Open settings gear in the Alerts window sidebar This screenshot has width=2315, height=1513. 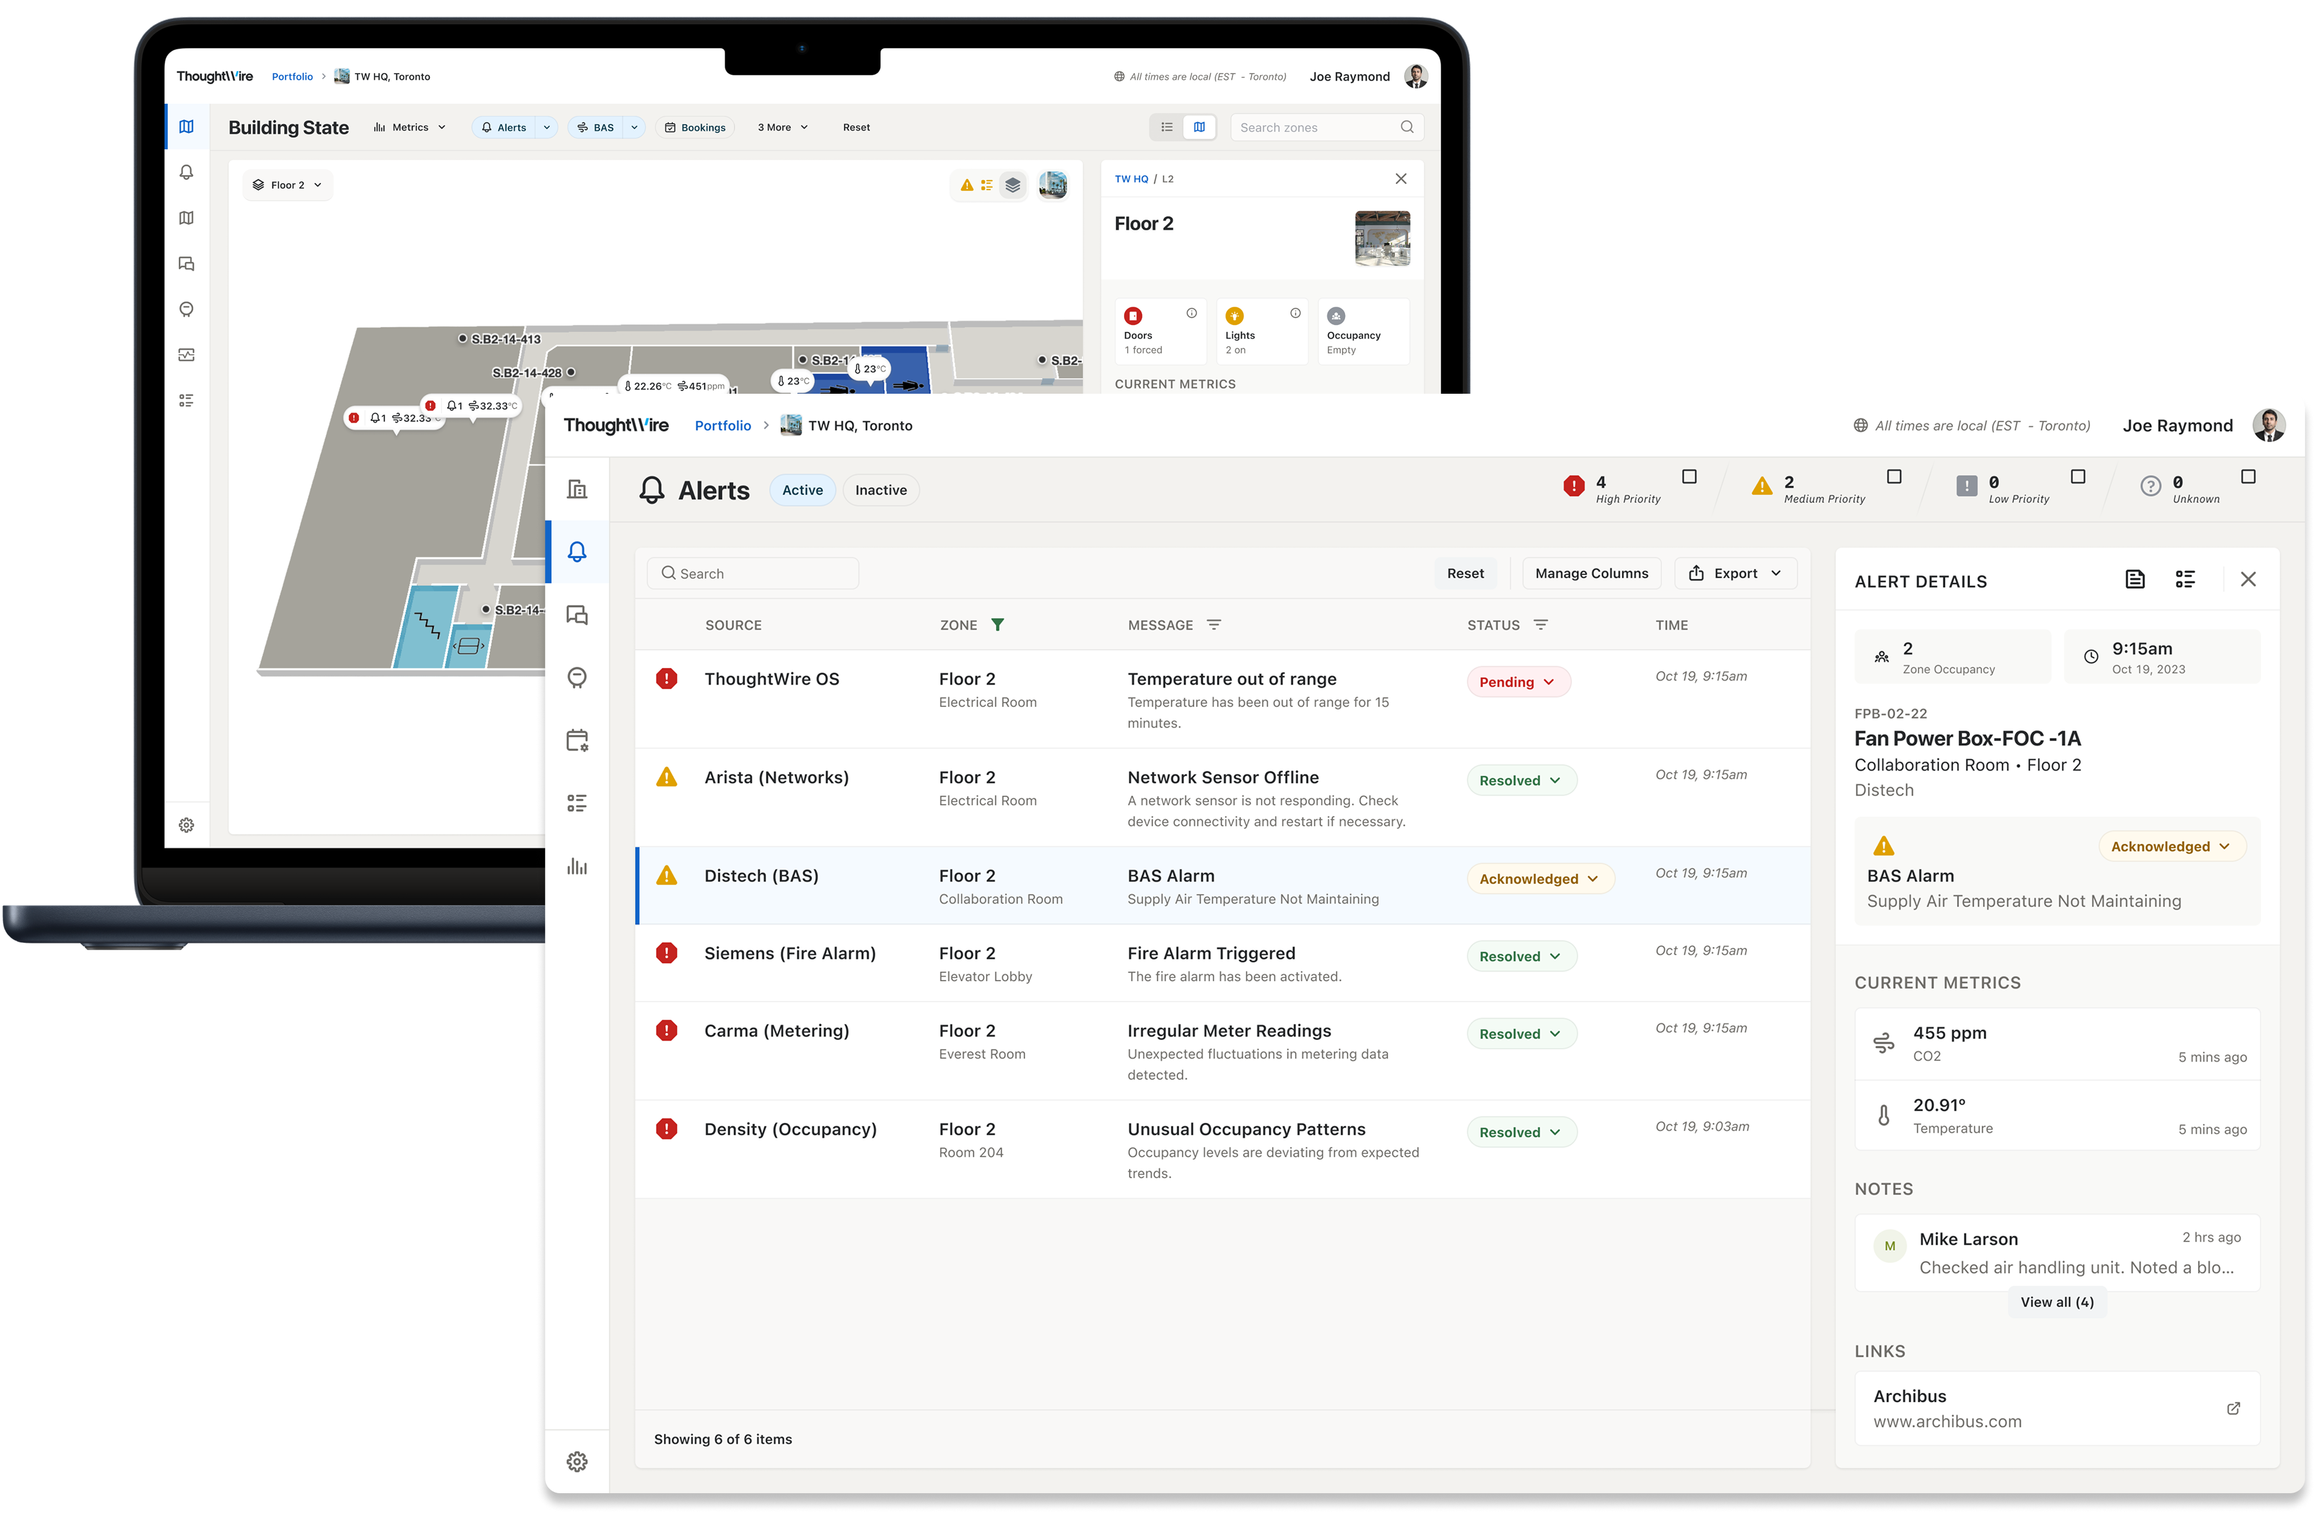(577, 1462)
